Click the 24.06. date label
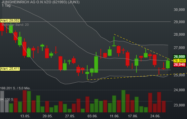Image resolution: width=187 pixels, height=119 pixels. click(155, 116)
